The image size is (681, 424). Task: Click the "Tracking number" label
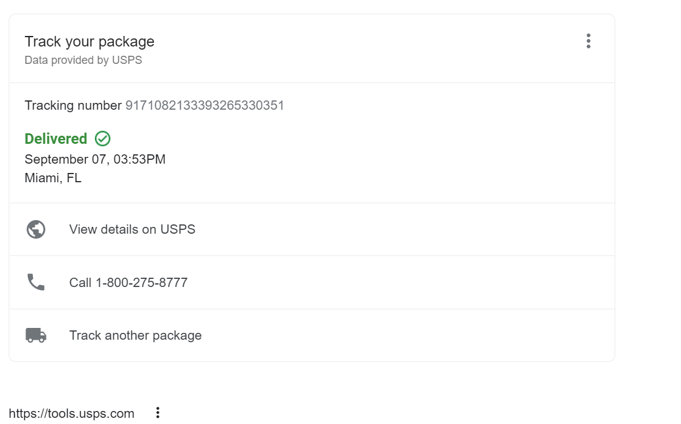pyautogui.click(x=73, y=105)
